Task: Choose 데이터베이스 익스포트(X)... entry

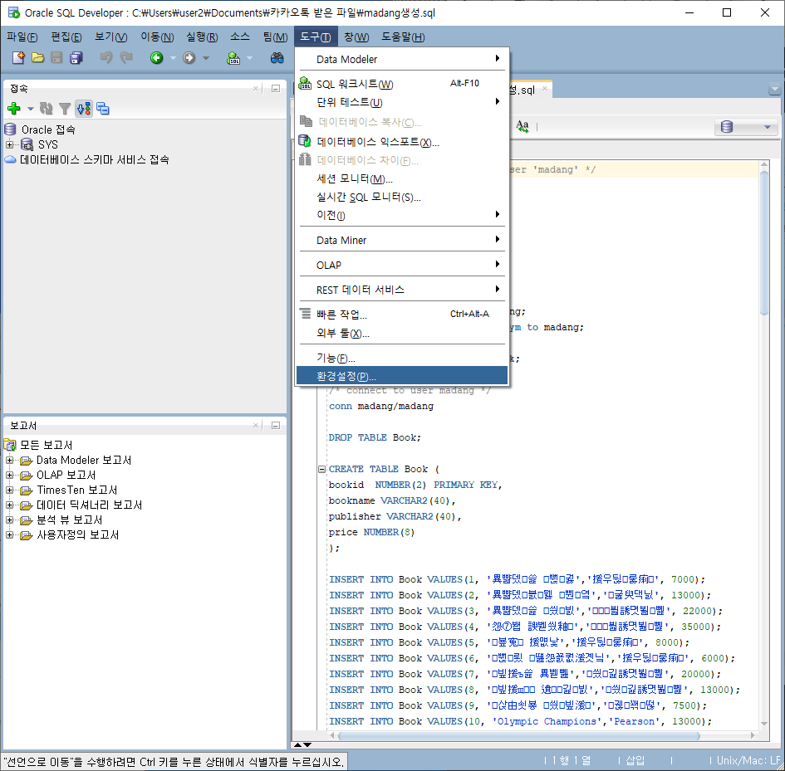Action: [402, 142]
